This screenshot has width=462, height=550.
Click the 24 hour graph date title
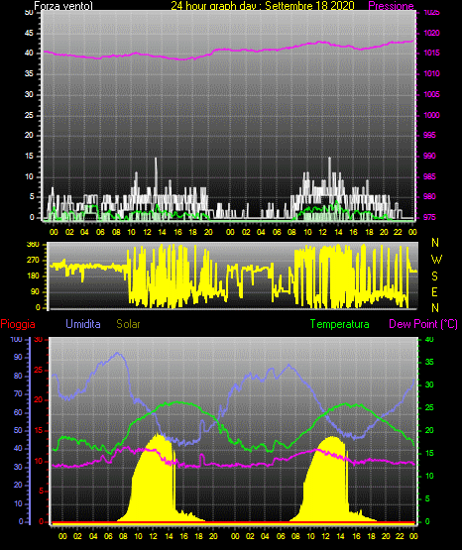coord(263,6)
